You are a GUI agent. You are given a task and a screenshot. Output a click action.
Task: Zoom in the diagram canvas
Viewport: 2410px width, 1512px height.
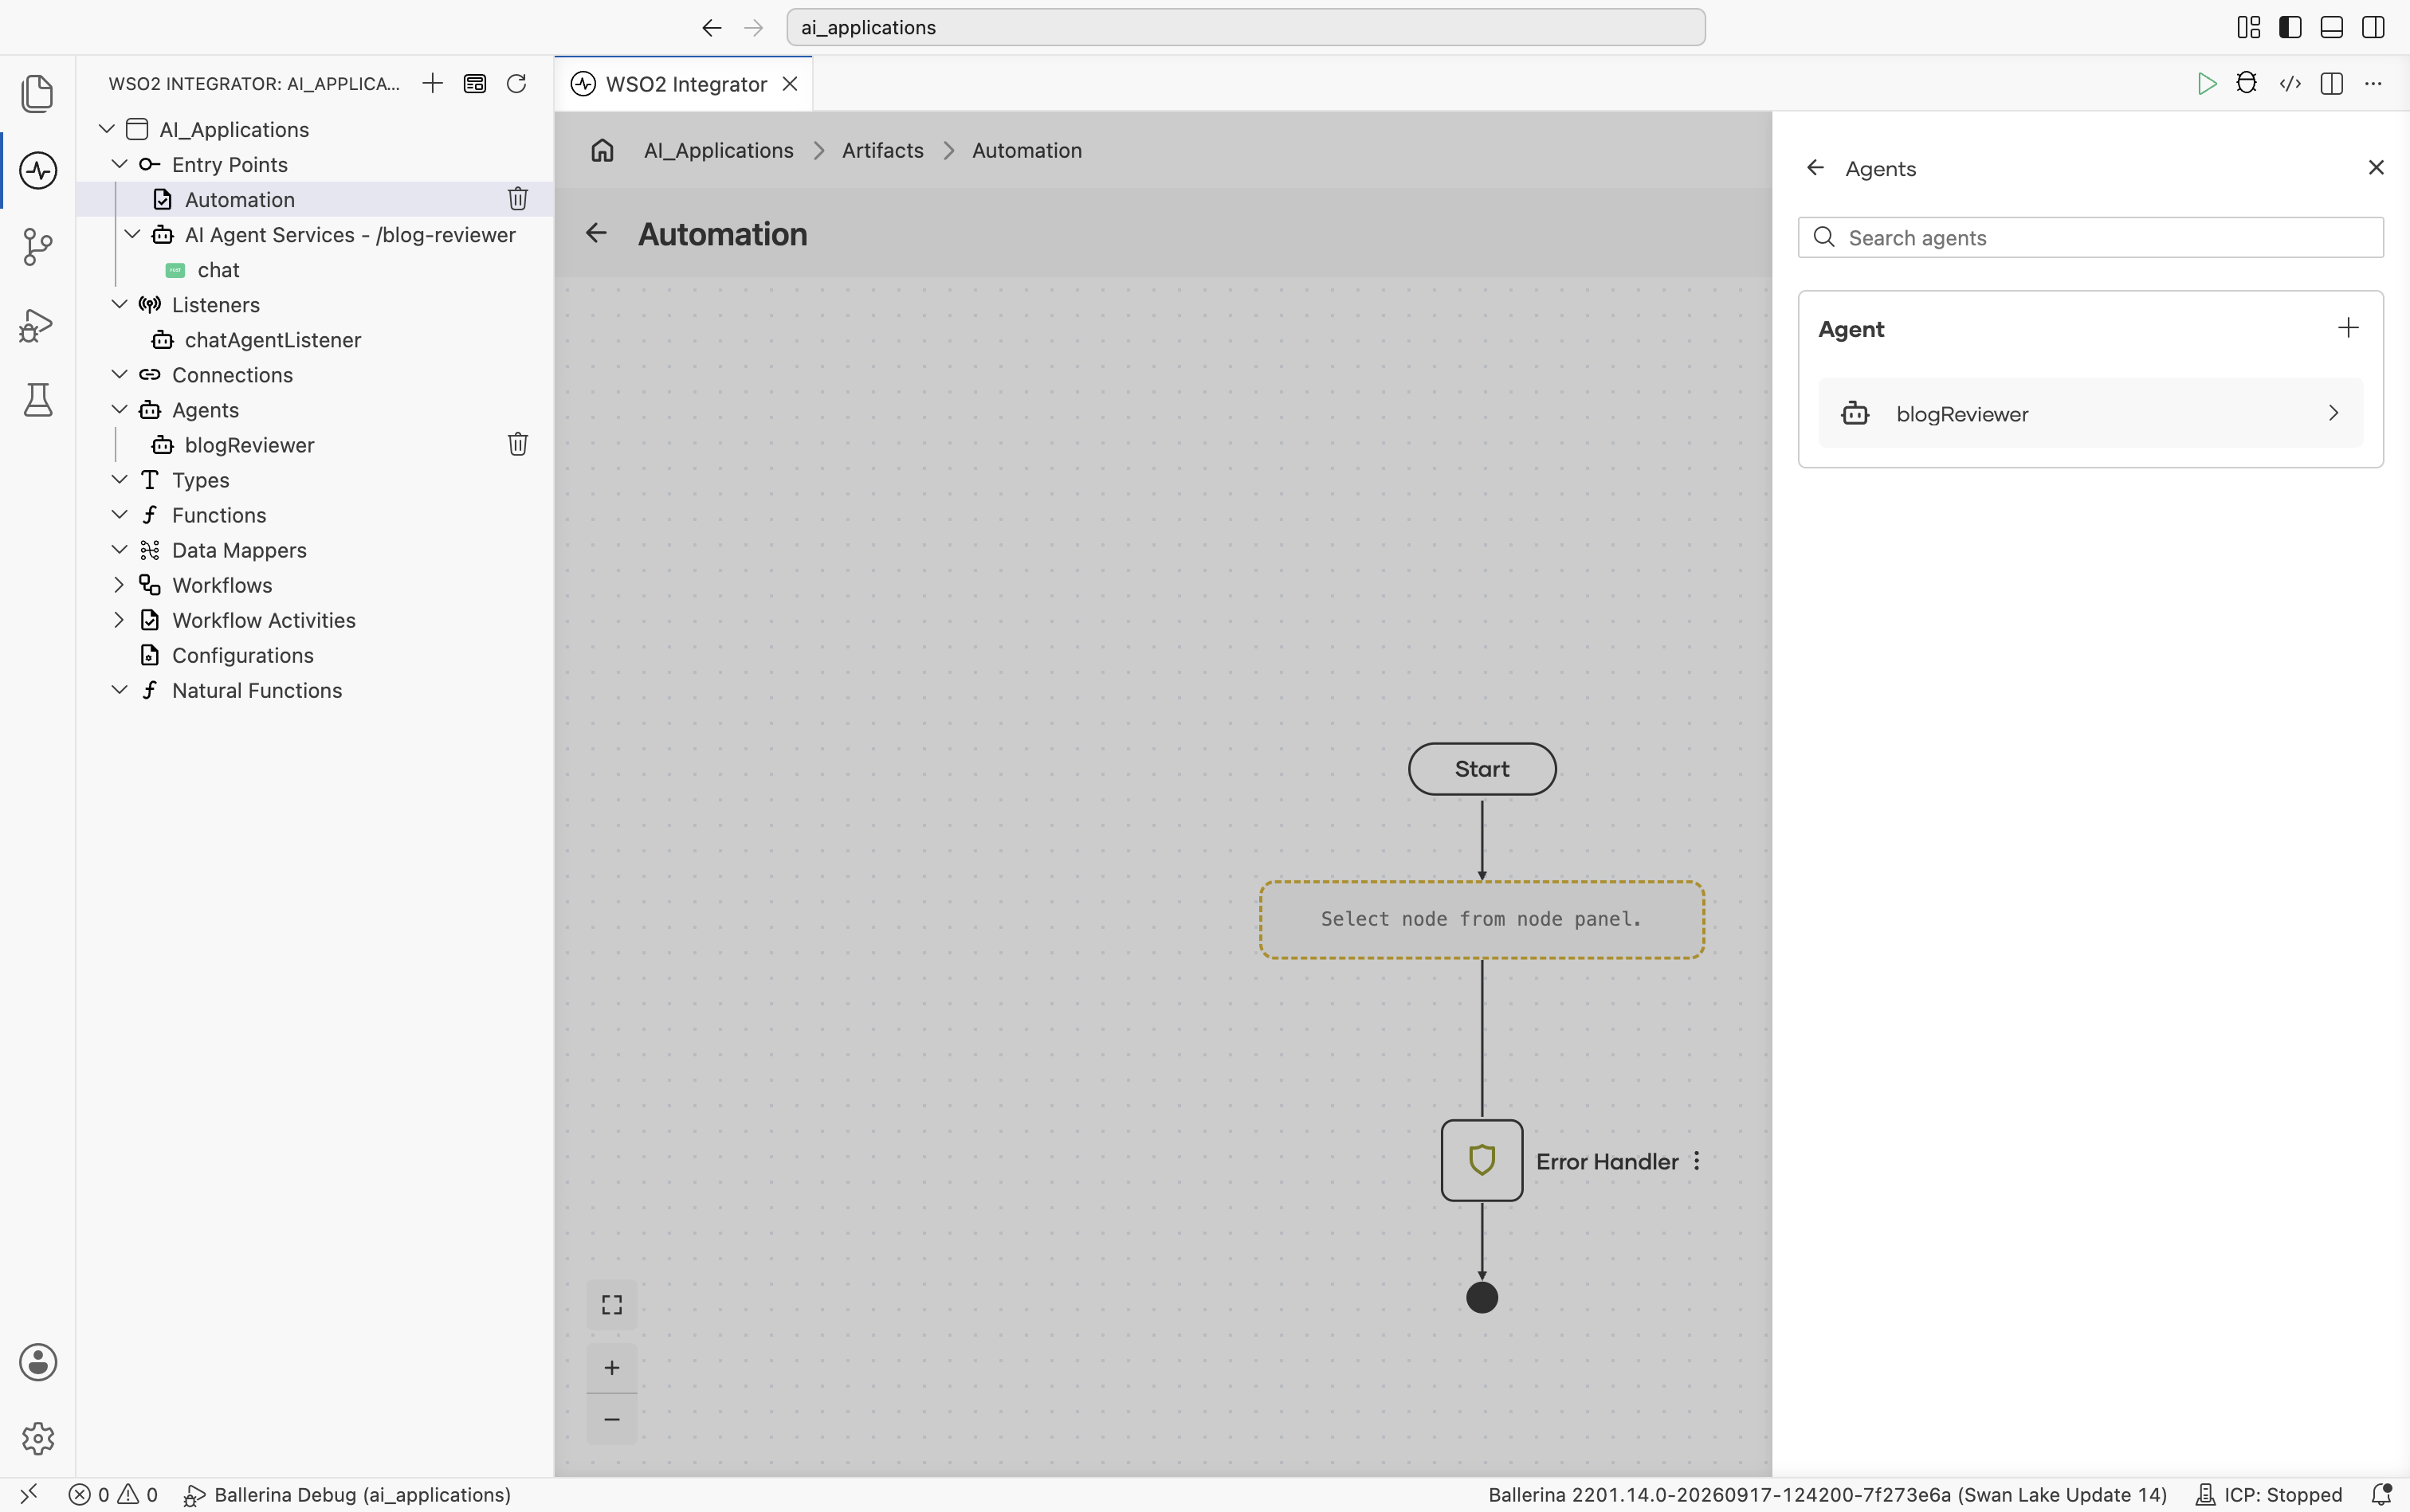coord(612,1368)
